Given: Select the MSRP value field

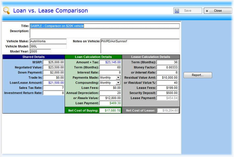Looking at the screenshot, I should click(x=54, y=62).
